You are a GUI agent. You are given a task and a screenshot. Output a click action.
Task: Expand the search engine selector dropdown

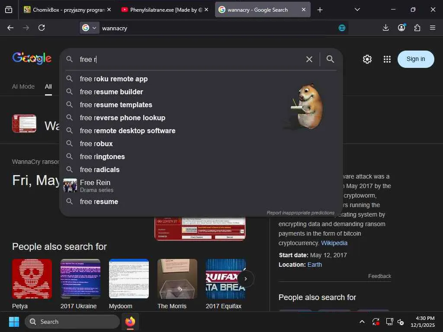click(x=89, y=28)
